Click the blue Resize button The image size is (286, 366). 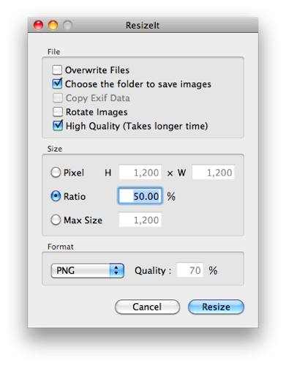[x=216, y=307]
